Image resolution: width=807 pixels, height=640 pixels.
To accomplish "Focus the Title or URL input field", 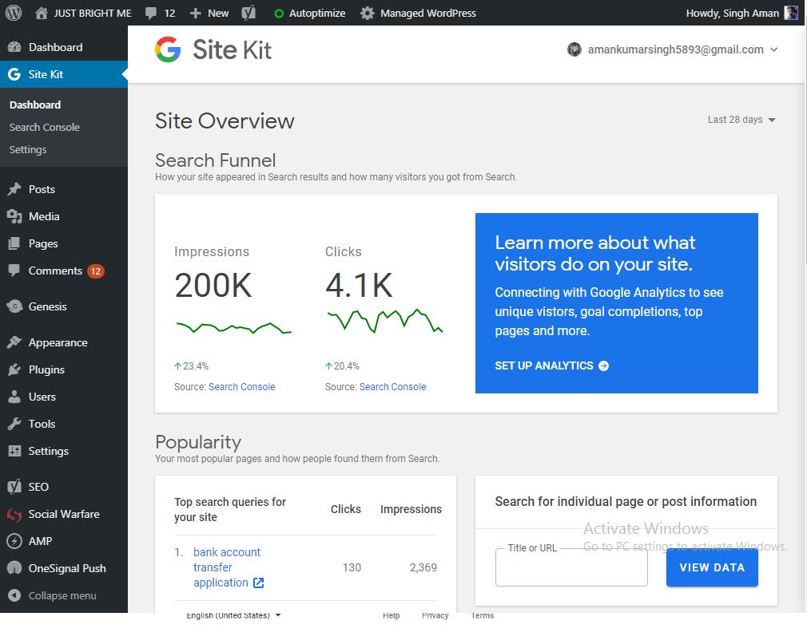I will [571, 567].
